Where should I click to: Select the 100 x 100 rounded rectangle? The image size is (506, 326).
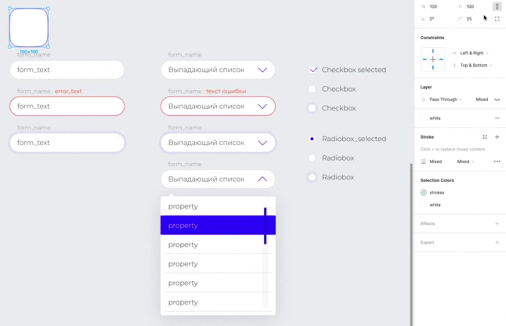coord(29,28)
